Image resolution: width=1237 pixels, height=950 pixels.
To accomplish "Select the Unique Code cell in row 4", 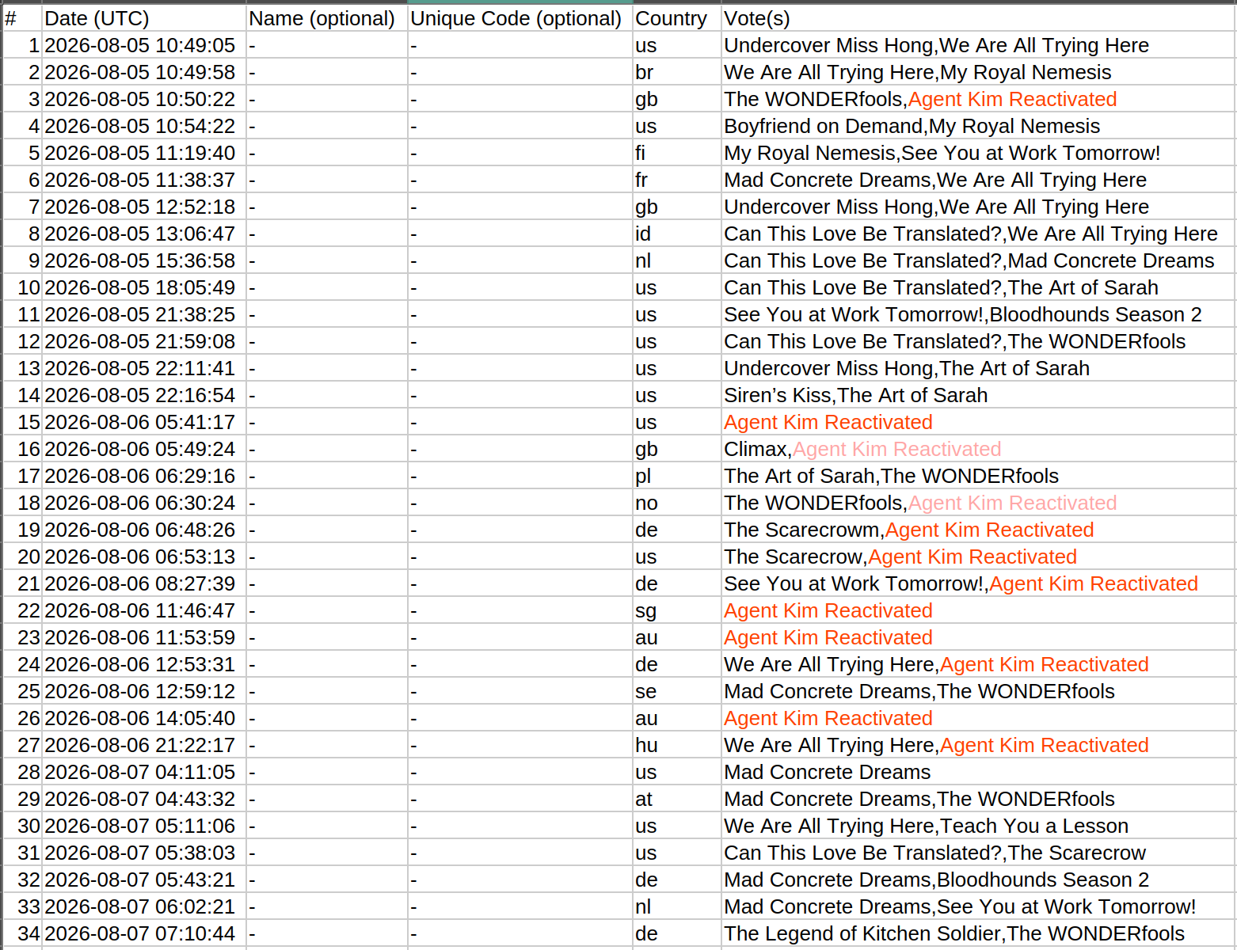I will pyautogui.click(x=520, y=126).
